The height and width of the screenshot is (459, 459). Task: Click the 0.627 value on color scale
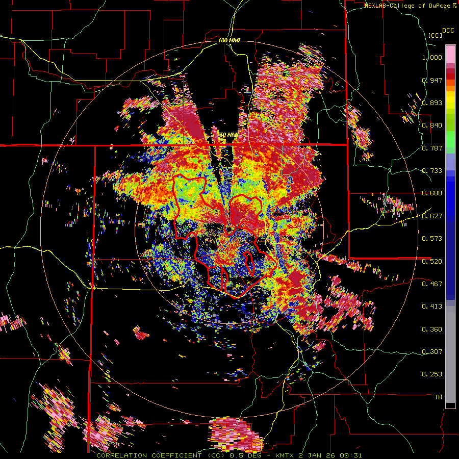click(432, 216)
